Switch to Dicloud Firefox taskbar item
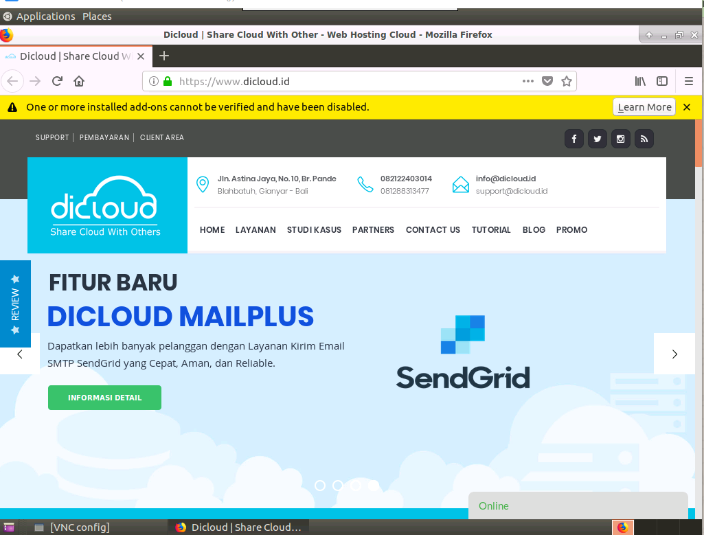Viewport: 704px width, 535px height. 238,527
